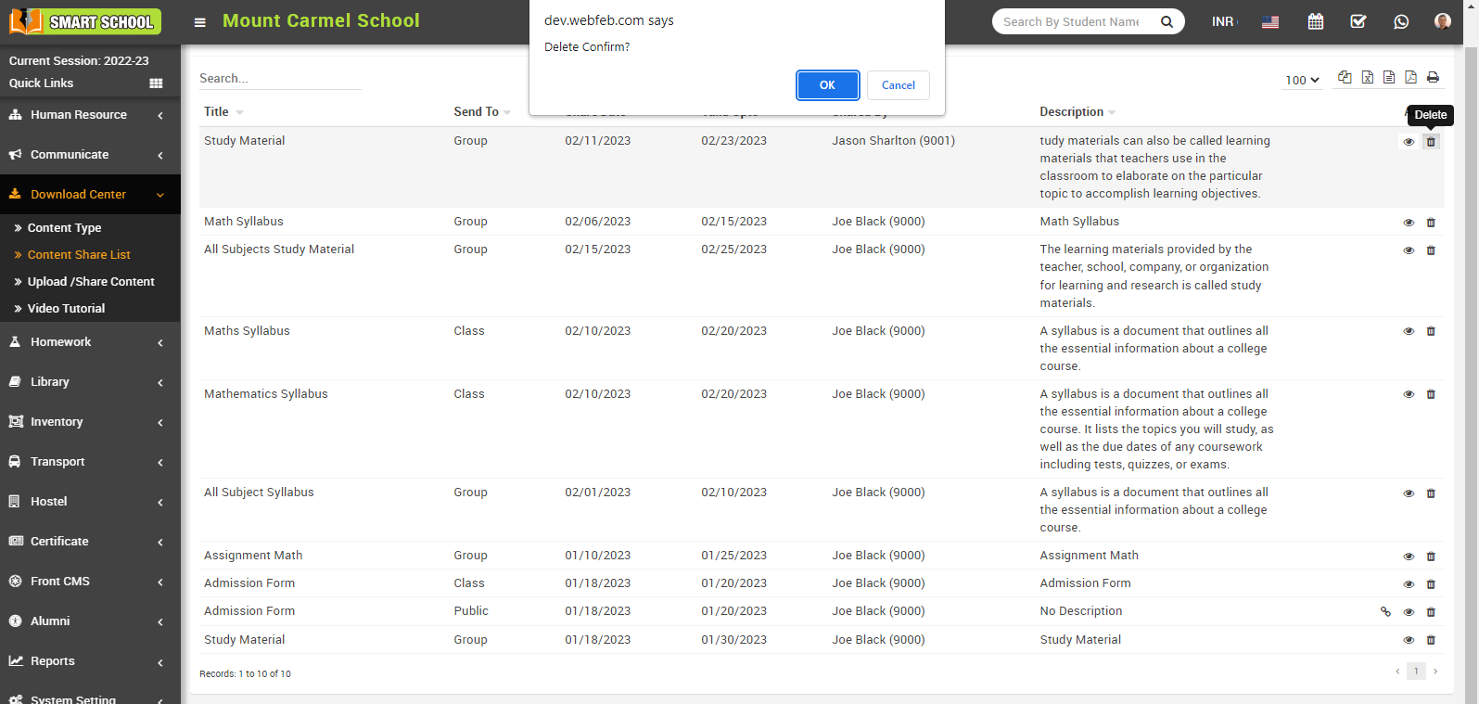The width and height of the screenshot is (1479, 704).
Task: View Assignment Math entry via eye icon
Action: pos(1409,557)
